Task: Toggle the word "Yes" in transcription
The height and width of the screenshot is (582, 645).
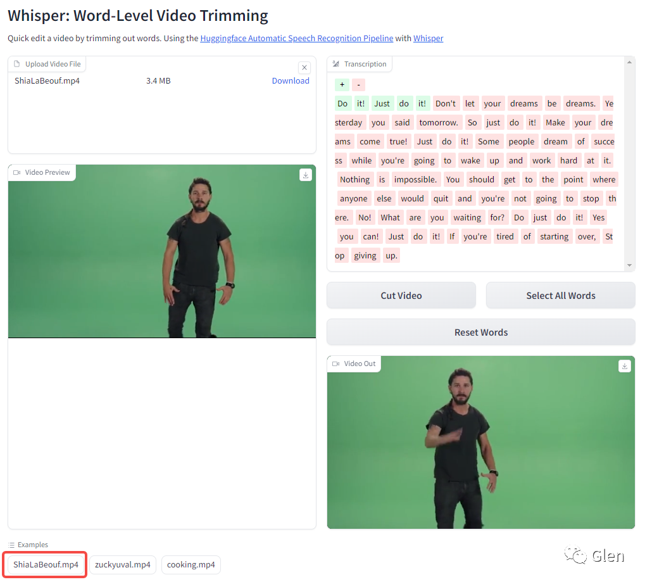Action: [x=599, y=217]
